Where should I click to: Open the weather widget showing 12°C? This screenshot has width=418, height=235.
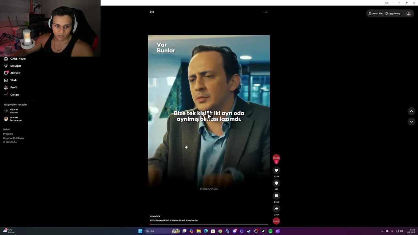coord(9,231)
